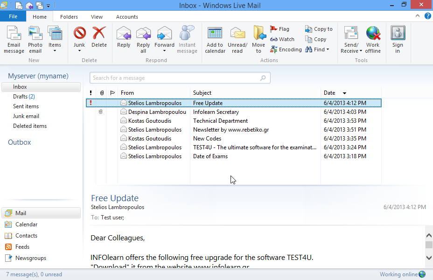433x280 pixels.
Task: Open Sent items folder
Action: [26, 106]
